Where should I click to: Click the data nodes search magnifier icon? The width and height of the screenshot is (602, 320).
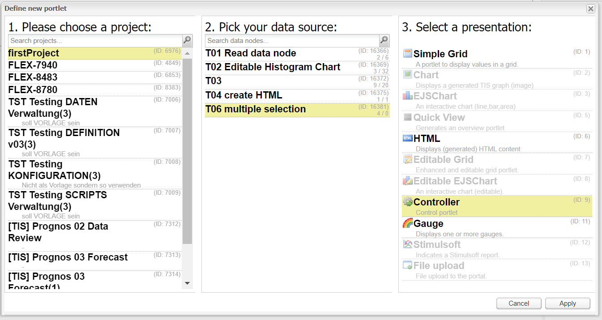384,41
